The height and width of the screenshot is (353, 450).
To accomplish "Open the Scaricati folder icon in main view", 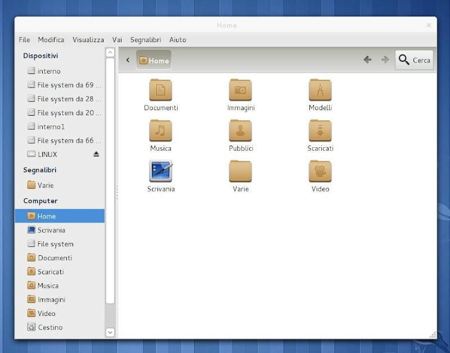I will (x=320, y=130).
